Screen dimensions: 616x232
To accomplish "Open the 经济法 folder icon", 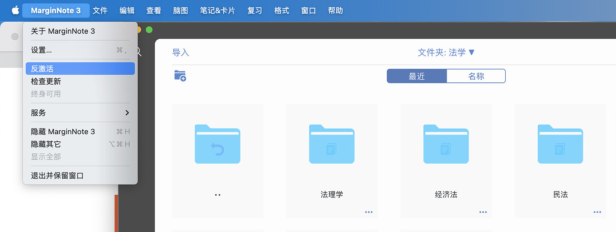I will click(x=446, y=144).
